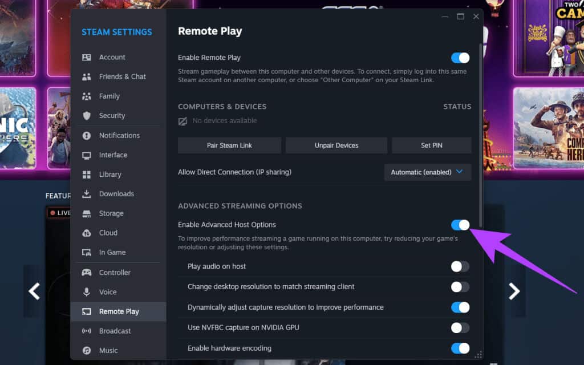Select Broadcast settings section
584x365 pixels.
119,331
